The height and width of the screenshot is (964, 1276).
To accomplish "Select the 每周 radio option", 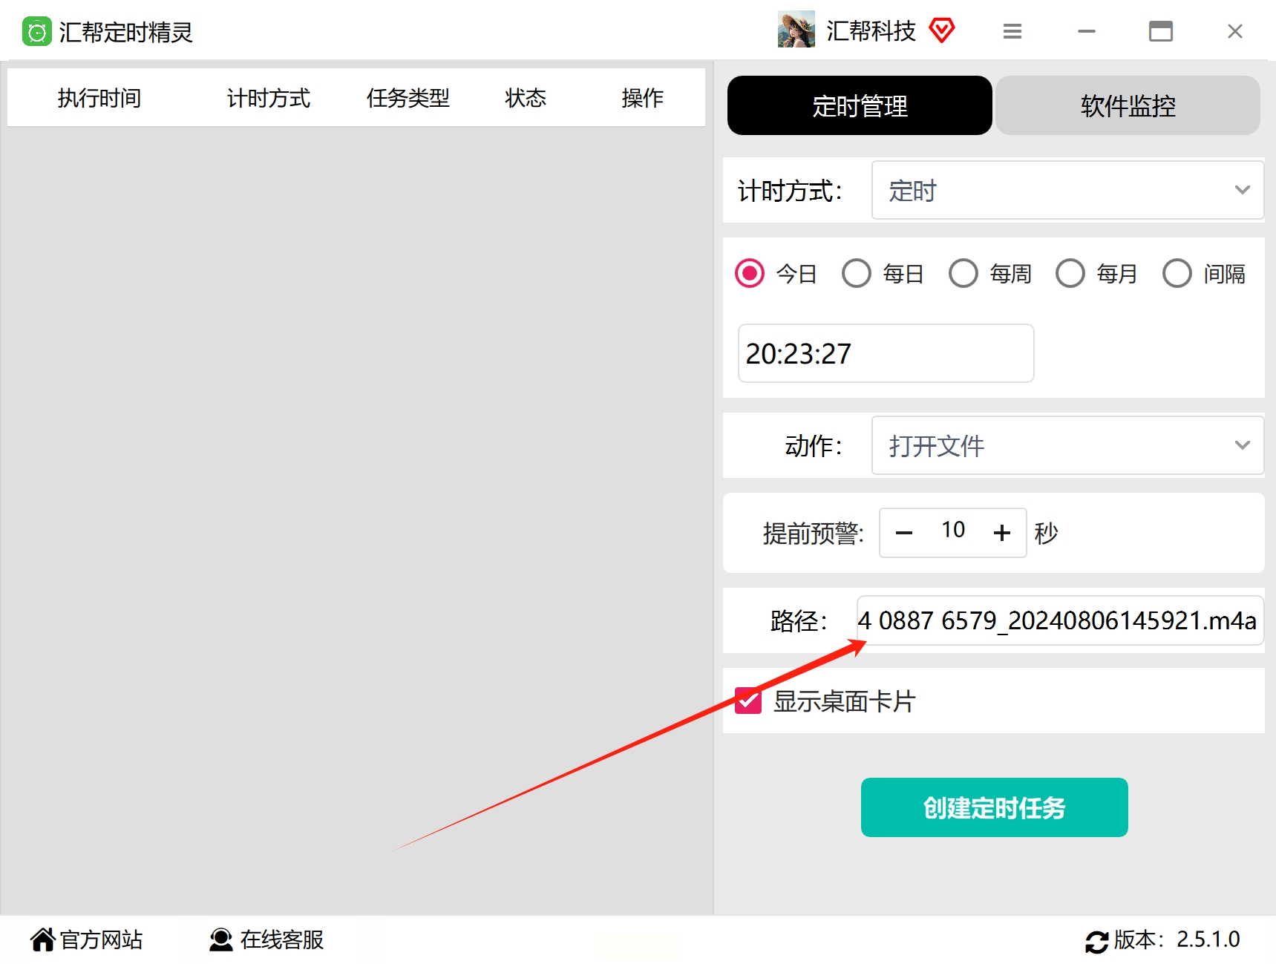I will point(963,273).
